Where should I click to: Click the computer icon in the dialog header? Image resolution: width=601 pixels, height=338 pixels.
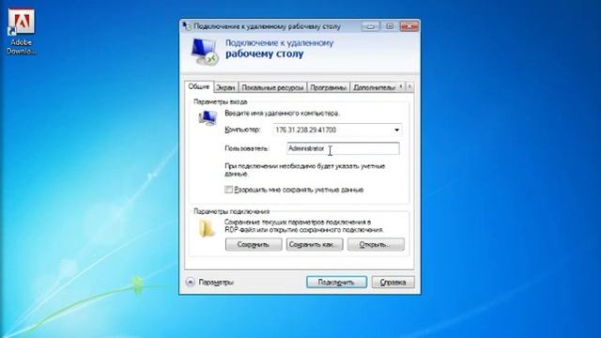(205, 52)
